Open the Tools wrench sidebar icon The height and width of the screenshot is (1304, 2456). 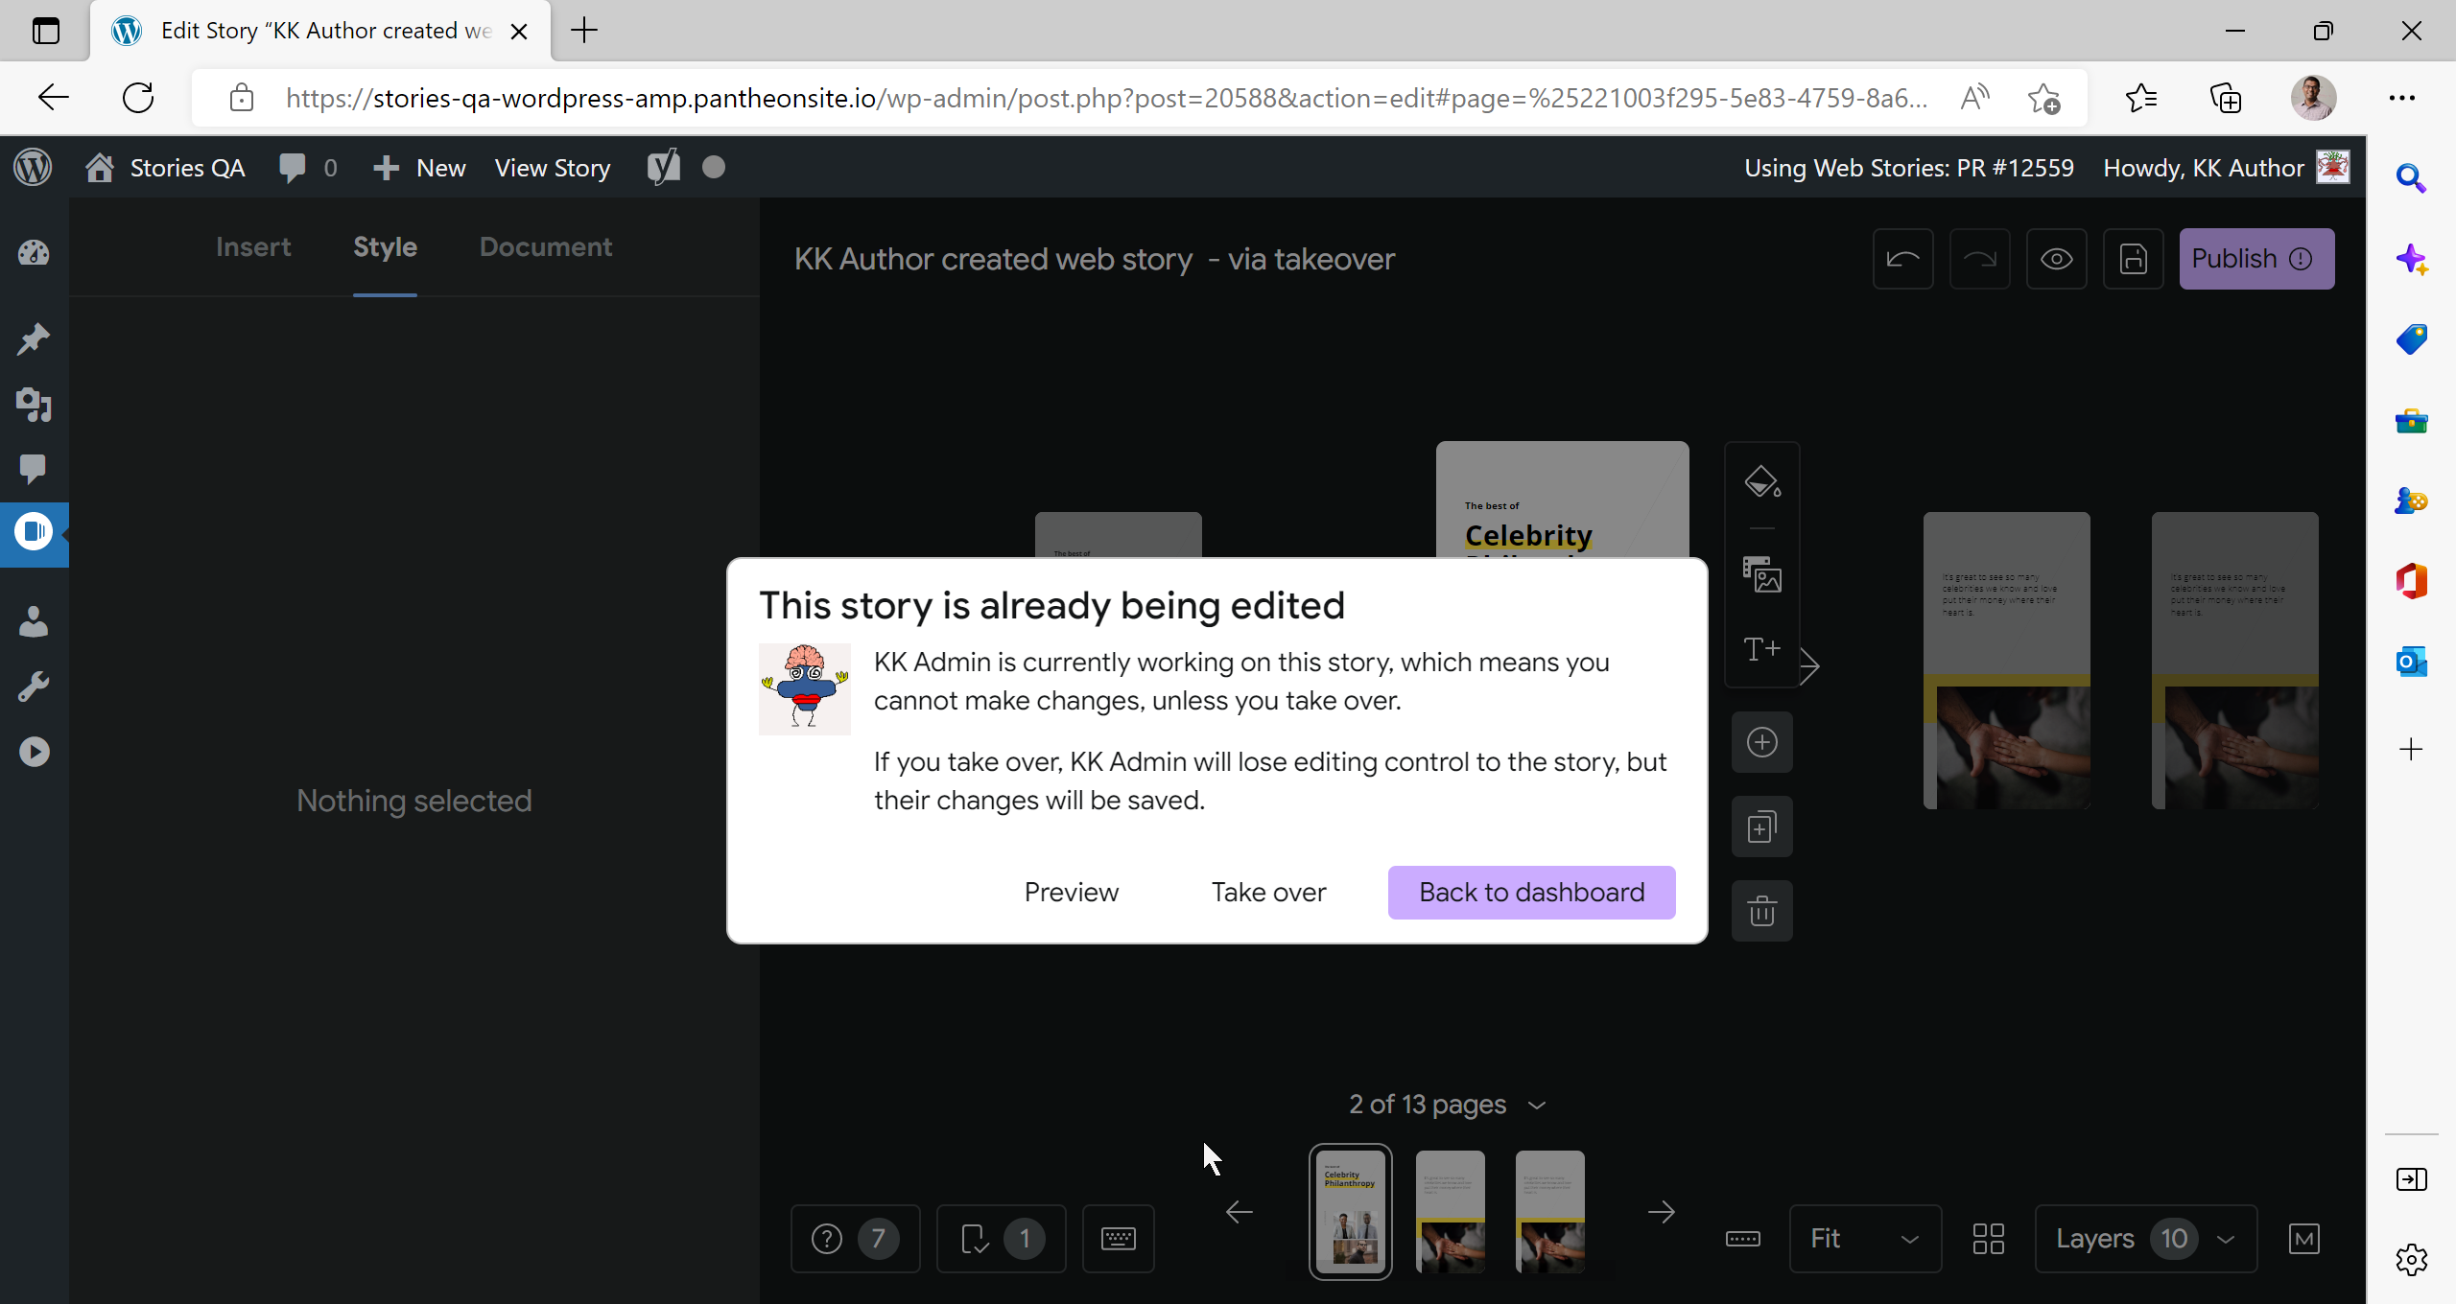(x=34, y=687)
